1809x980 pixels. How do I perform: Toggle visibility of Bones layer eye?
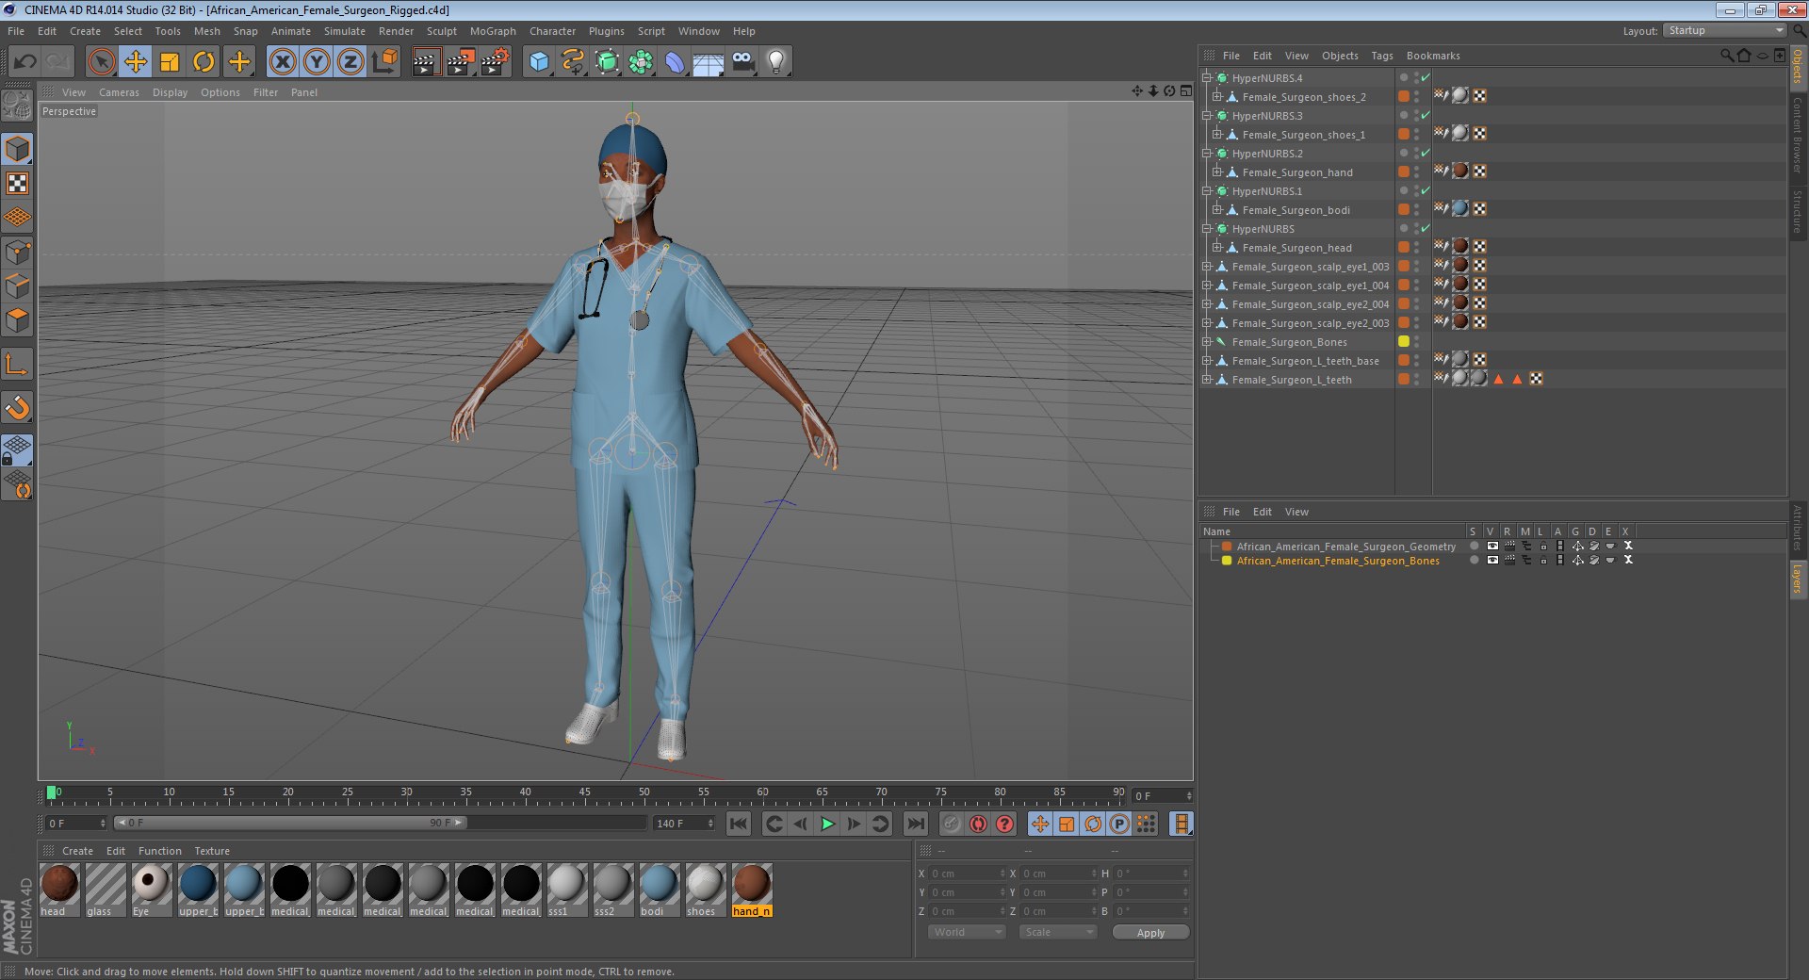tap(1492, 561)
